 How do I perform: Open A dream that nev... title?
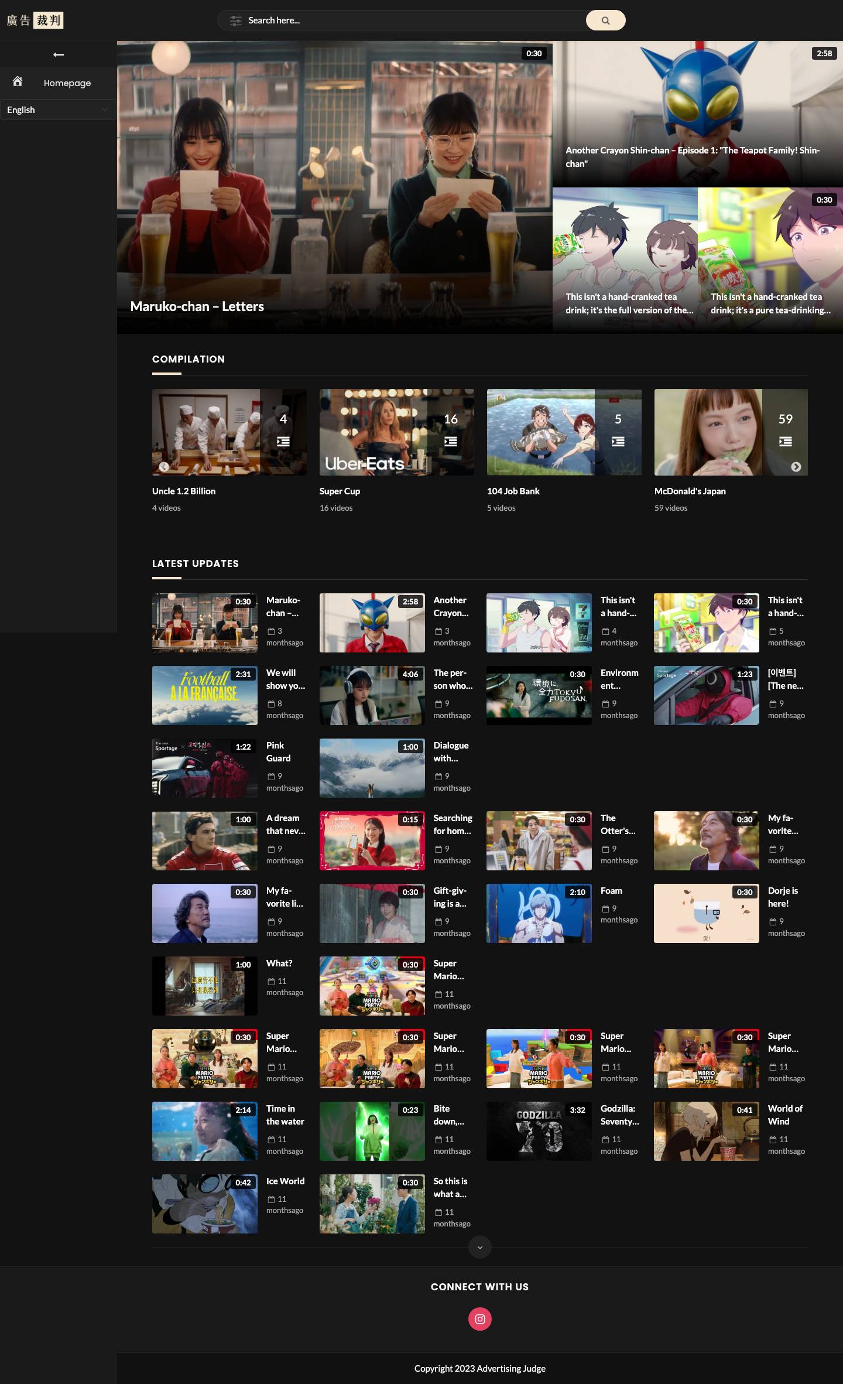286,825
